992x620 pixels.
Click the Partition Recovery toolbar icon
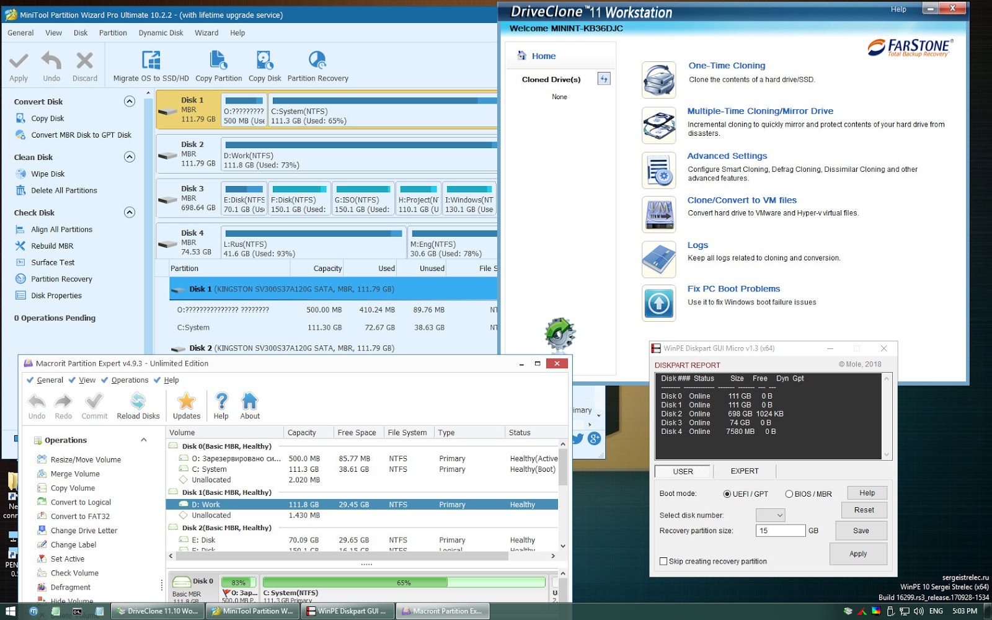point(318,65)
